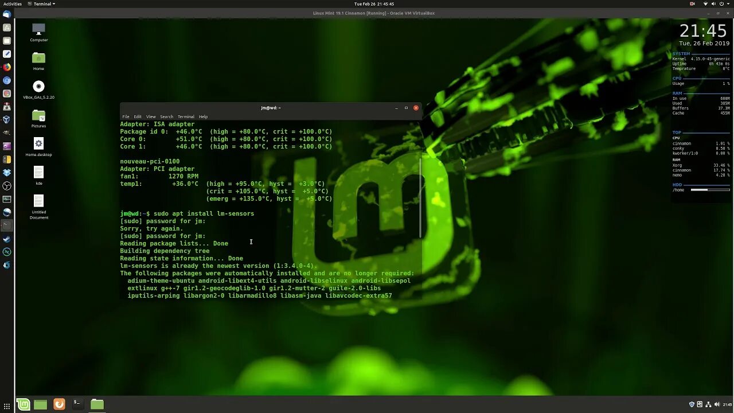This screenshot has width=734, height=413.
Task: Open Dropbox from the dock
Action: coord(7,173)
